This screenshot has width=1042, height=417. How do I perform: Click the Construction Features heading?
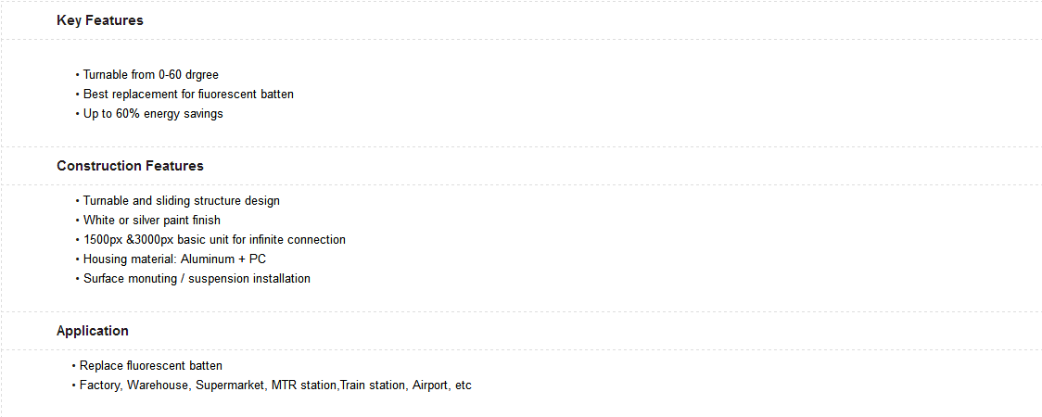(x=130, y=166)
